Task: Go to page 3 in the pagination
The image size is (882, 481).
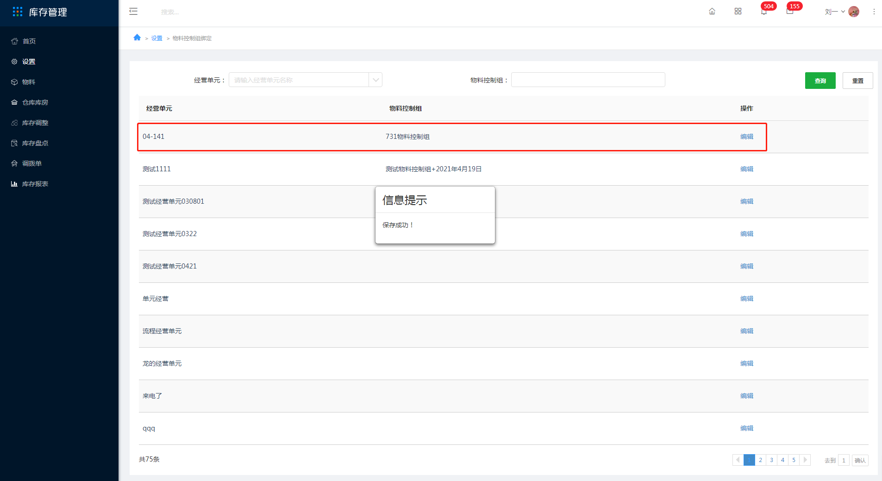Action: [771, 460]
